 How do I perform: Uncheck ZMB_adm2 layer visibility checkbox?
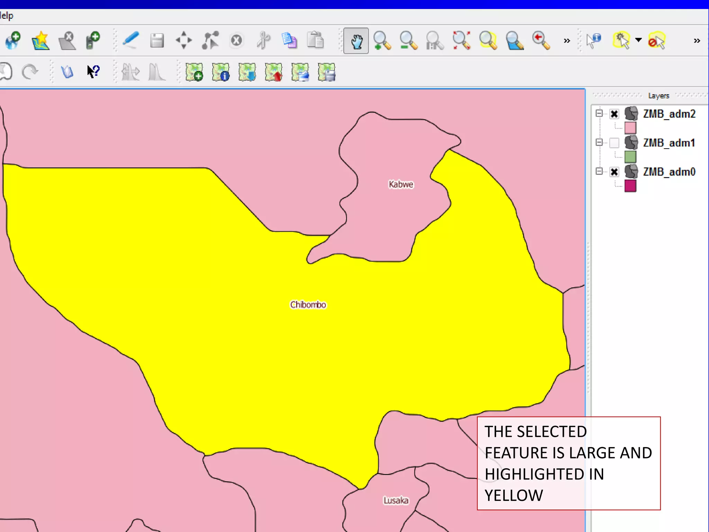point(614,114)
